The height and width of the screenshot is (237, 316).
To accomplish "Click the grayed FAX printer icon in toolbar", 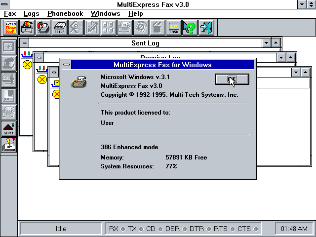I will point(125,28).
